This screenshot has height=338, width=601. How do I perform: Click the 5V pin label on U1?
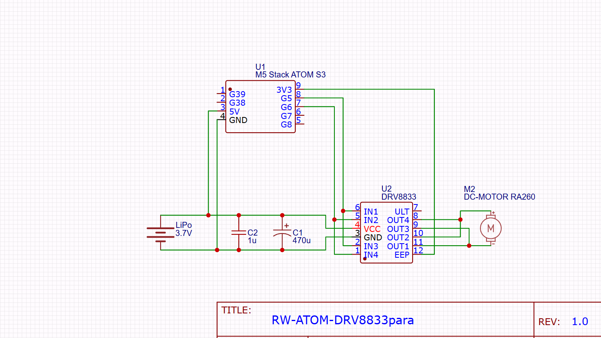point(234,112)
